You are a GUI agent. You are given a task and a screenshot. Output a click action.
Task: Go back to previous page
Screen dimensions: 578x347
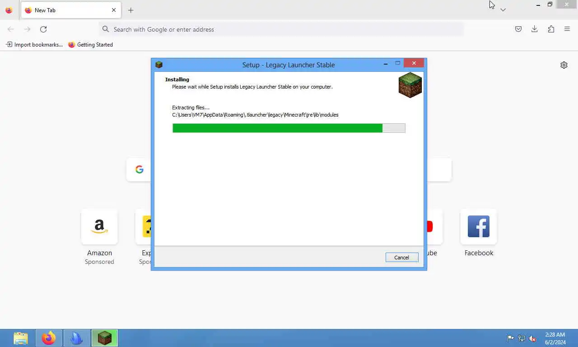coord(11,29)
